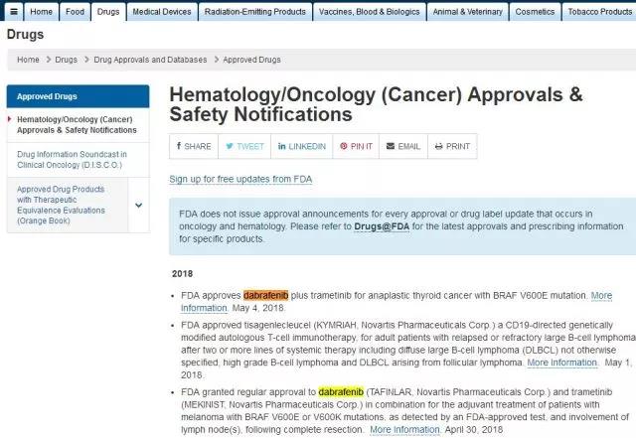Expand the Orange Book sidebar chevron
The image size is (636, 438).
[139, 205]
